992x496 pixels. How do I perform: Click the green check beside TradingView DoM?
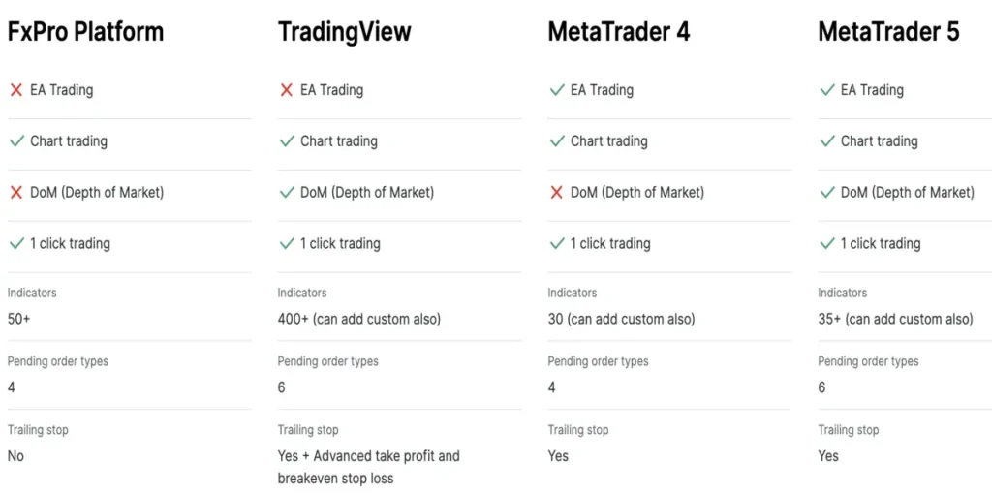287,193
